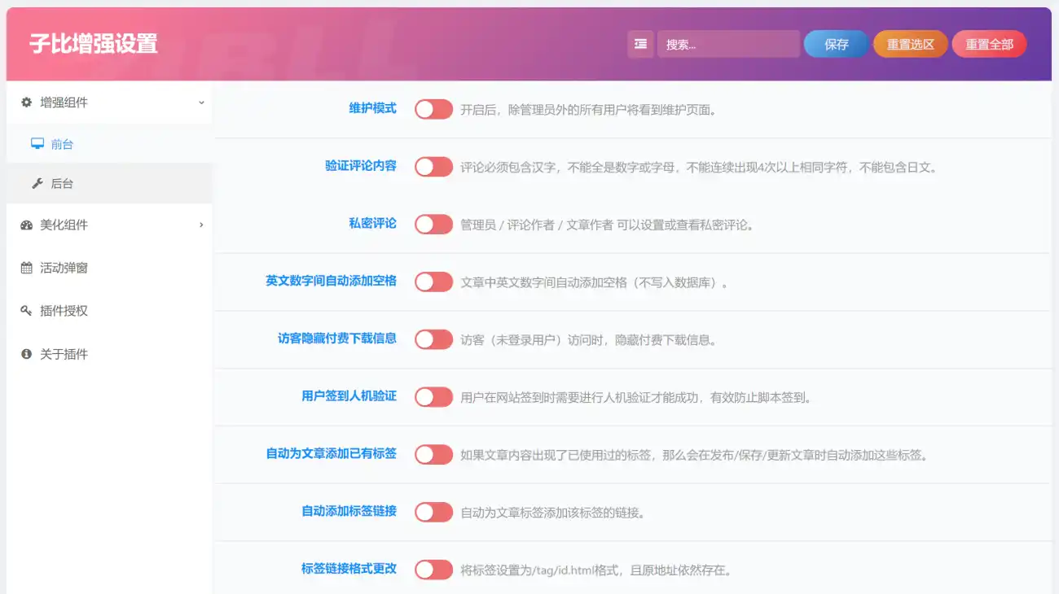Enable the 维护模式 switch

tap(433, 108)
